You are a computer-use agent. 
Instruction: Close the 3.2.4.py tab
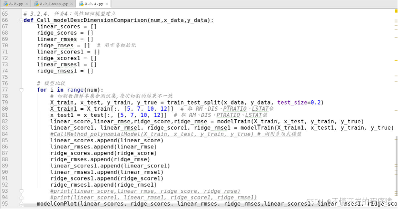click(107, 4)
